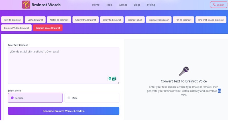Open the Tools menu in the header
228x125 pixels.
tap(109, 5)
